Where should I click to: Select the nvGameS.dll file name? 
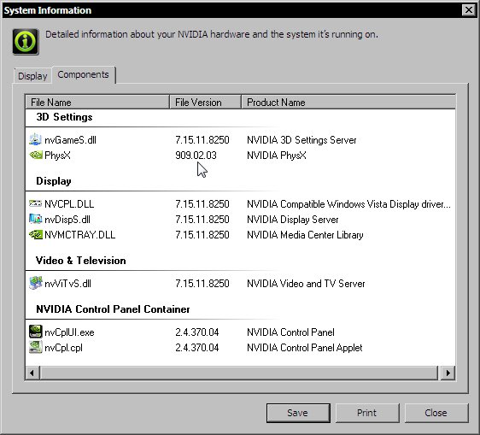pyautogui.click(x=70, y=140)
